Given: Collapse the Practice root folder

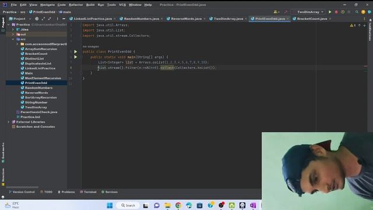Looking at the screenshot, I should click(x=9, y=24).
